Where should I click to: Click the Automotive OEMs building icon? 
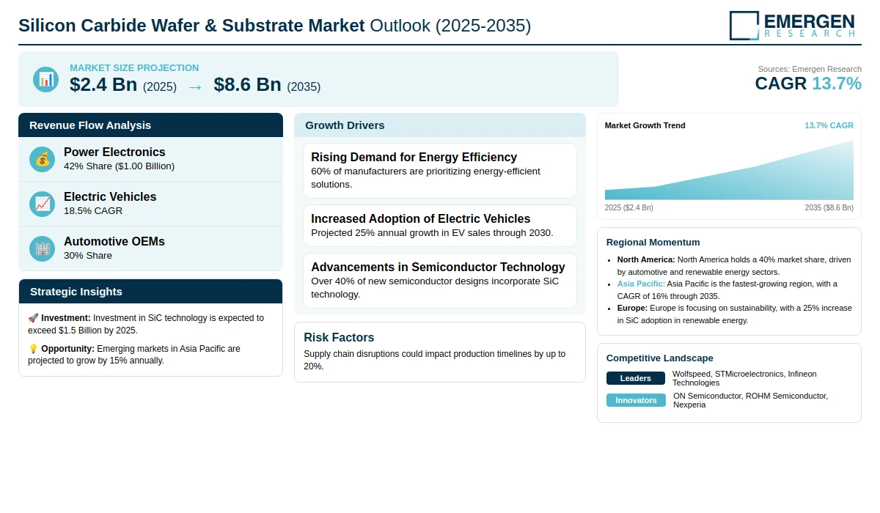pos(43,248)
